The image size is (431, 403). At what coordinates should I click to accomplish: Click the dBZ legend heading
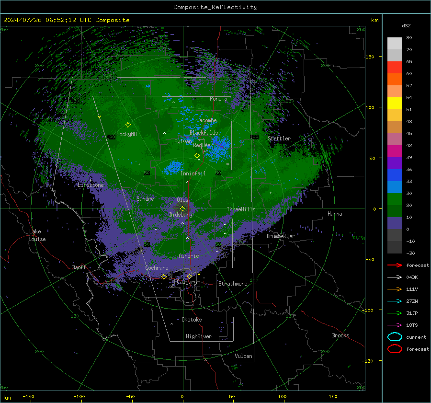click(406, 26)
